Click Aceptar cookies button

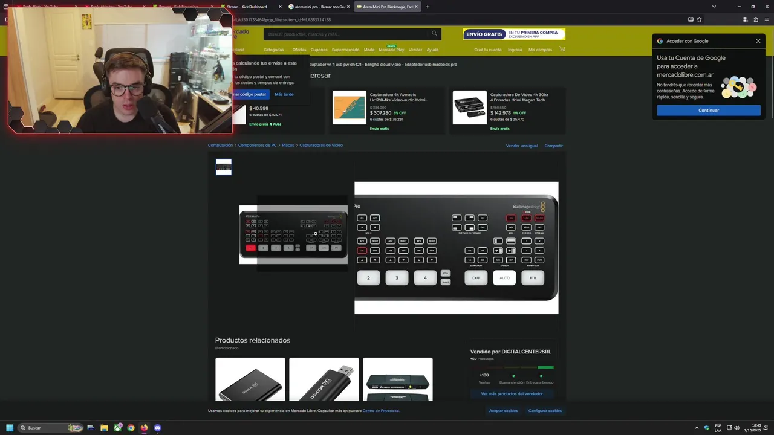[x=503, y=411]
